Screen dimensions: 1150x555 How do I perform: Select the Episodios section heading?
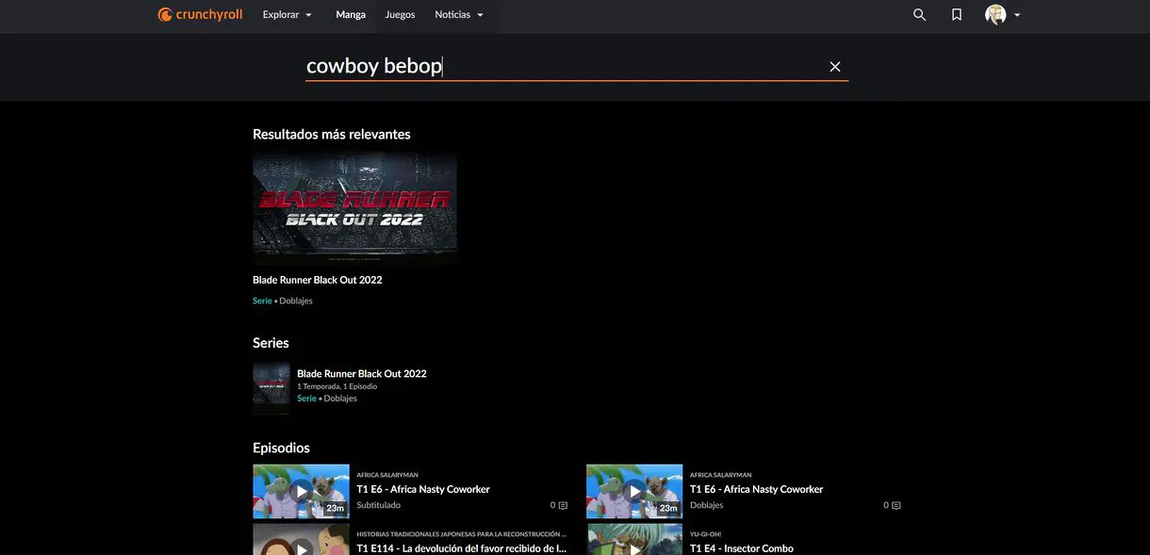point(281,448)
